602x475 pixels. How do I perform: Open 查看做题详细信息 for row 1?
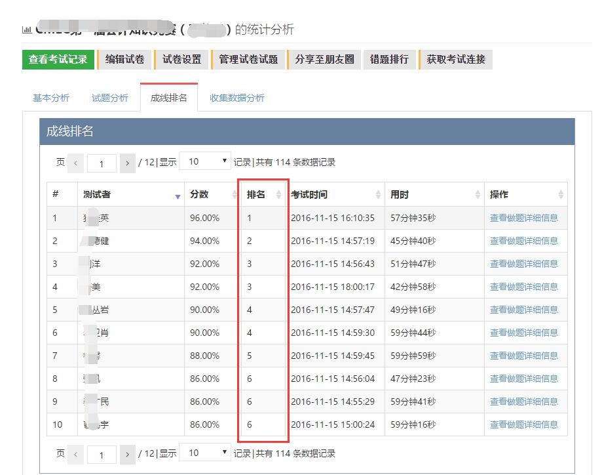(523, 218)
